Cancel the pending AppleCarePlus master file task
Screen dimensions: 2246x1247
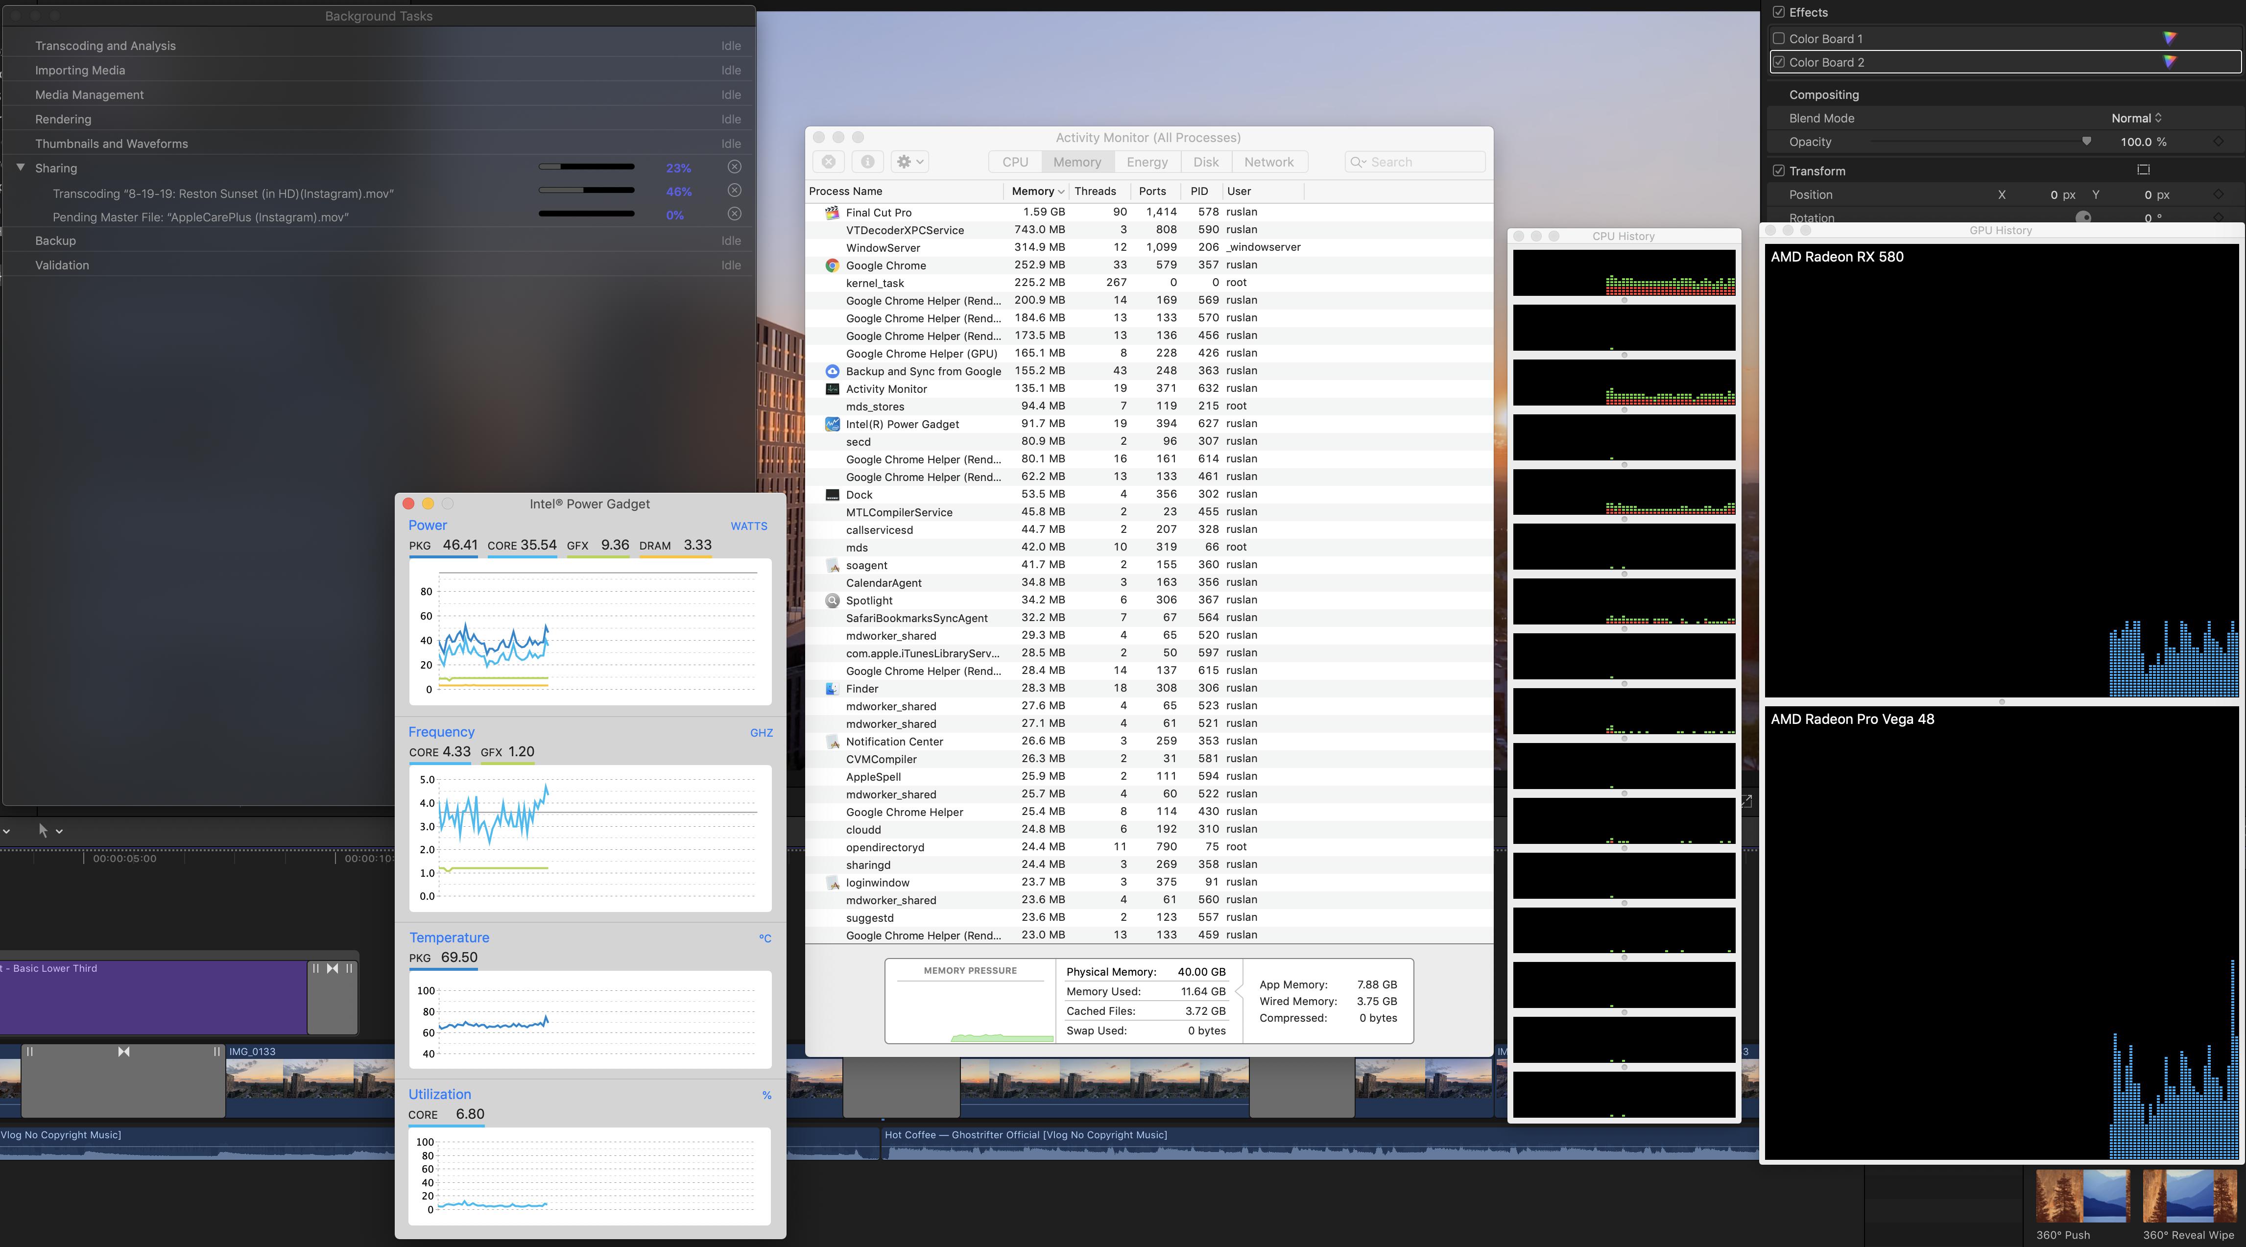[x=734, y=214]
